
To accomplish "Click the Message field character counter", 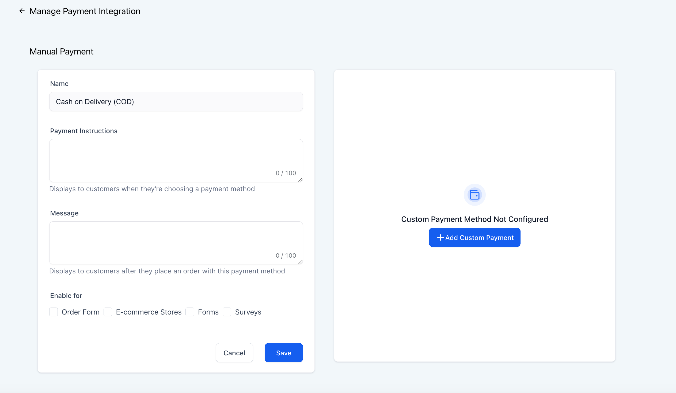I will click(286, 256).
